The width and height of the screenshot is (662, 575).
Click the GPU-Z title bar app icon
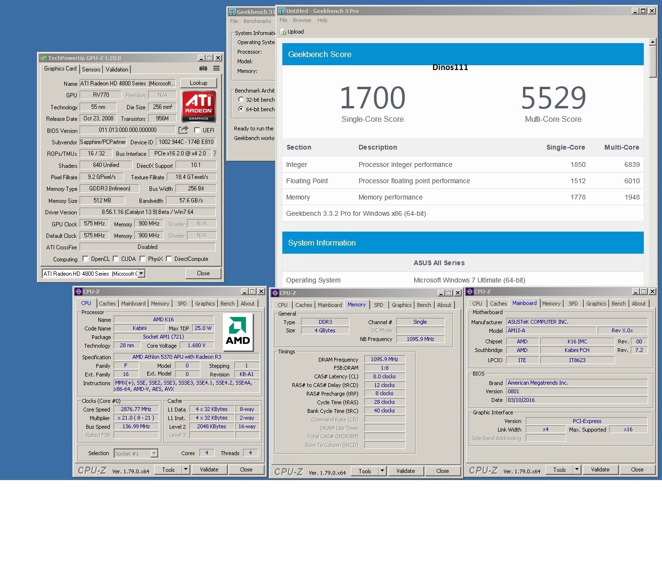(x=44, y=58)
